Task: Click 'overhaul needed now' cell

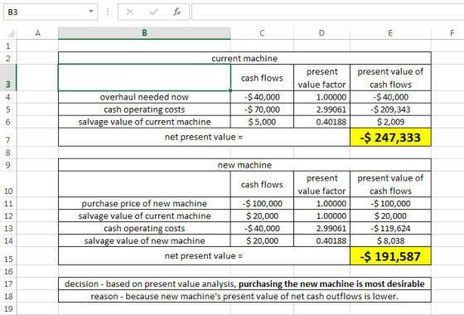Action: pos(144,97)
